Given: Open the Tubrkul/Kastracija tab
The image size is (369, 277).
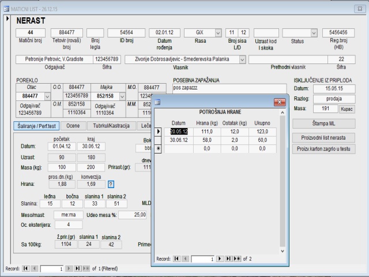Looking at the screenshot, I should (112, 125).
